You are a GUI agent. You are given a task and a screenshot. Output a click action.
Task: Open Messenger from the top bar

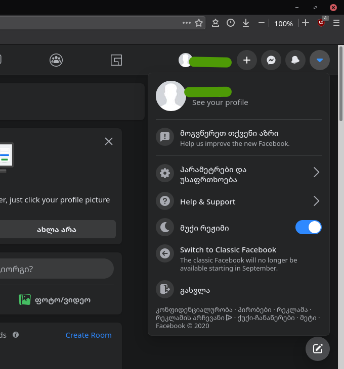(271, 60)
